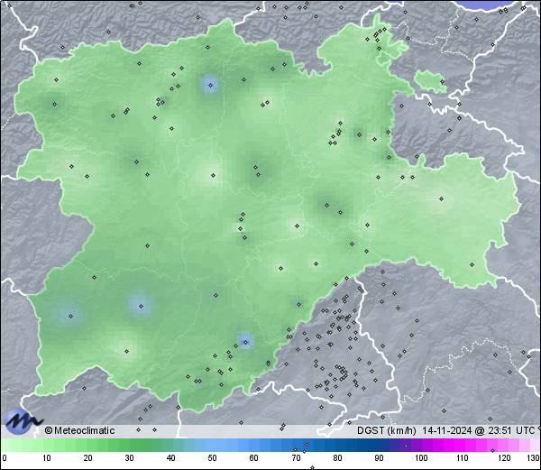Click the ©Meteoclimatic copyright text
This screenshot has width=541, height=470.
coord(79,430)
